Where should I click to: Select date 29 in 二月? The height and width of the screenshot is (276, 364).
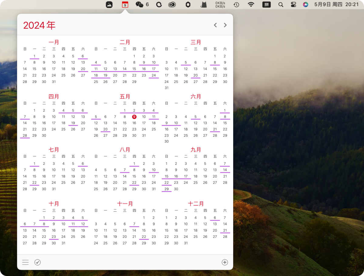click(134, 82)
